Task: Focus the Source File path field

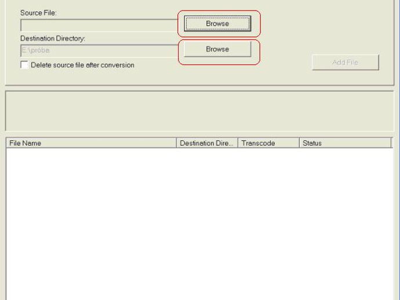Action: pos(100,25)
